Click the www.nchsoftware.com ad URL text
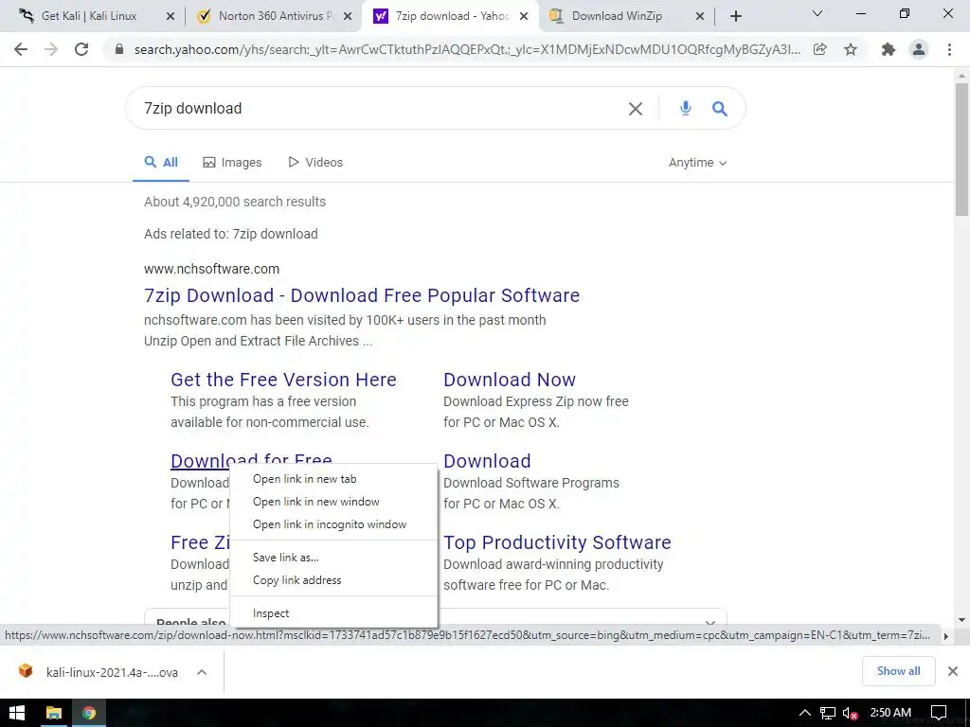Viewport: 970px width, 727px height. [211, 269]
